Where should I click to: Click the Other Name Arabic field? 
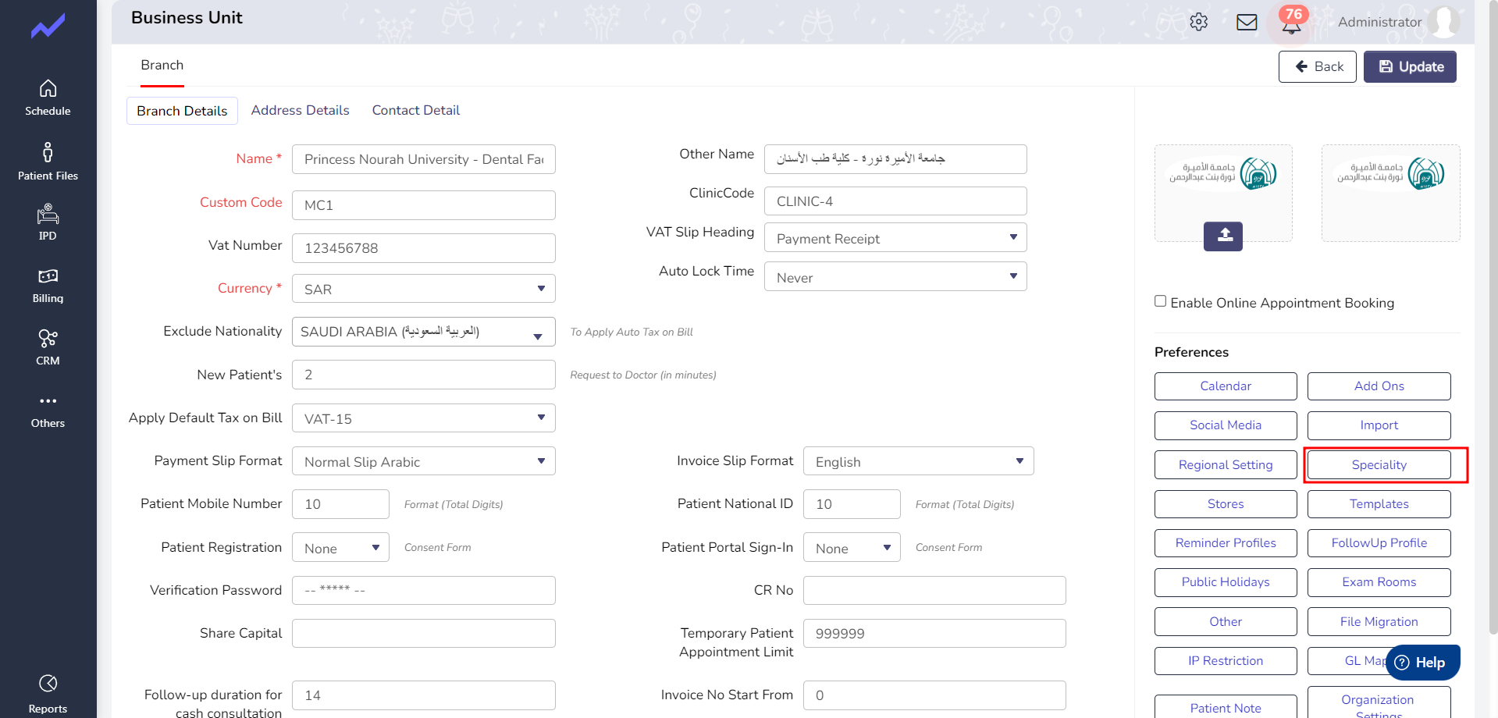pyautogui.click(x=895, y=159)
